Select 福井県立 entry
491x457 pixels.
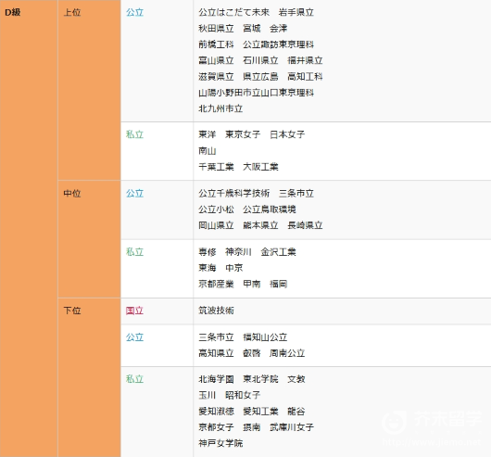(x=305, y=60)
